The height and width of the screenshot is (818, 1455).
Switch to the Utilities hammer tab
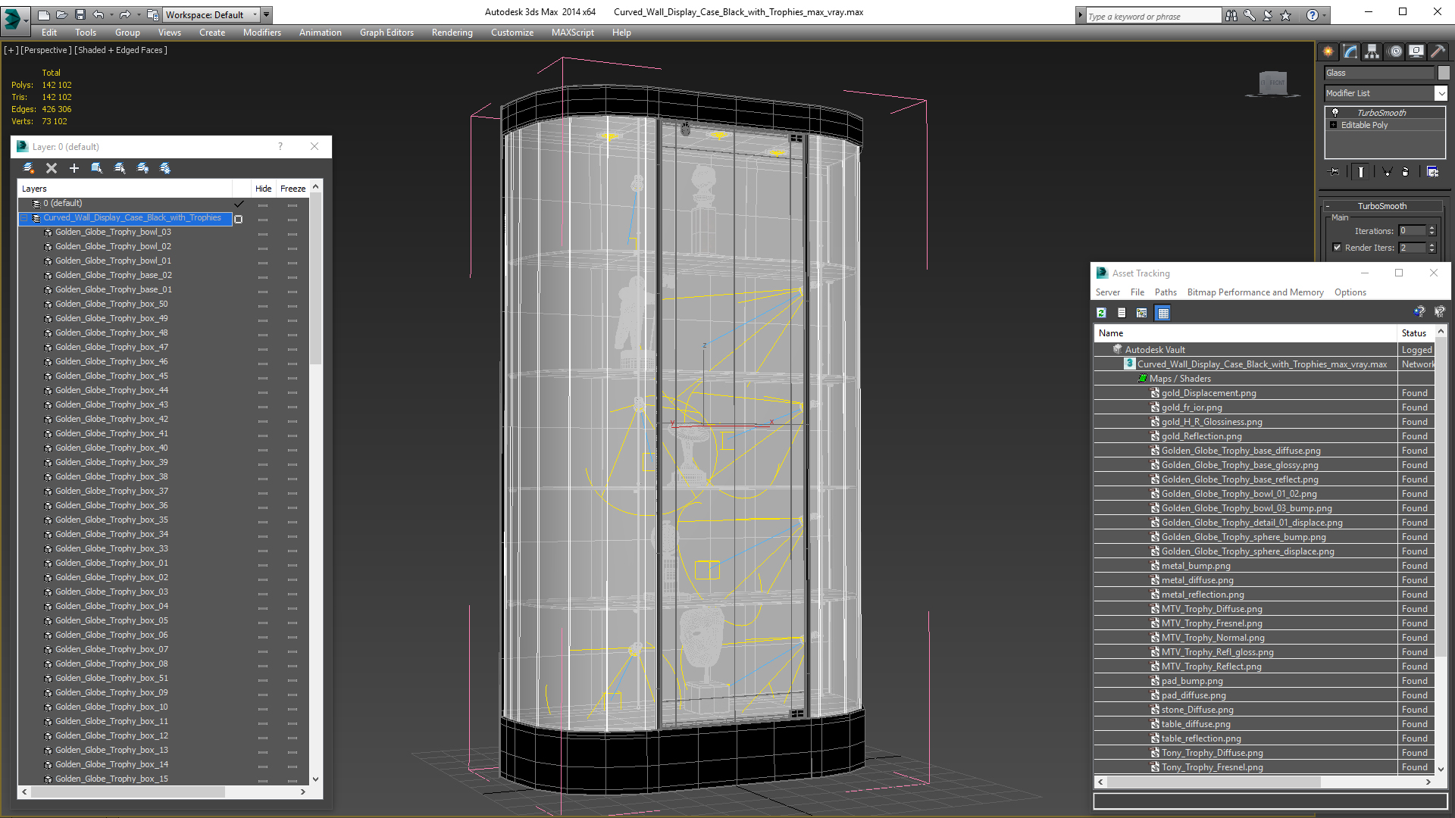(x=1438, y=52)
